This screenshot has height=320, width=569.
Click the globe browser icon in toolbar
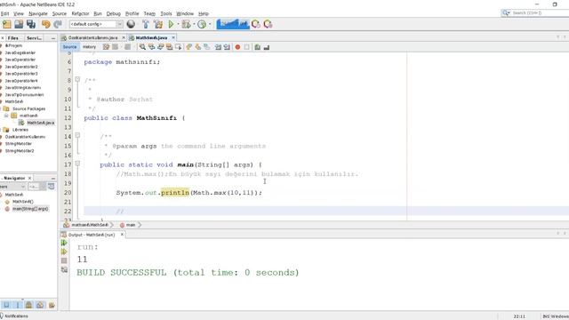point(131,24)
